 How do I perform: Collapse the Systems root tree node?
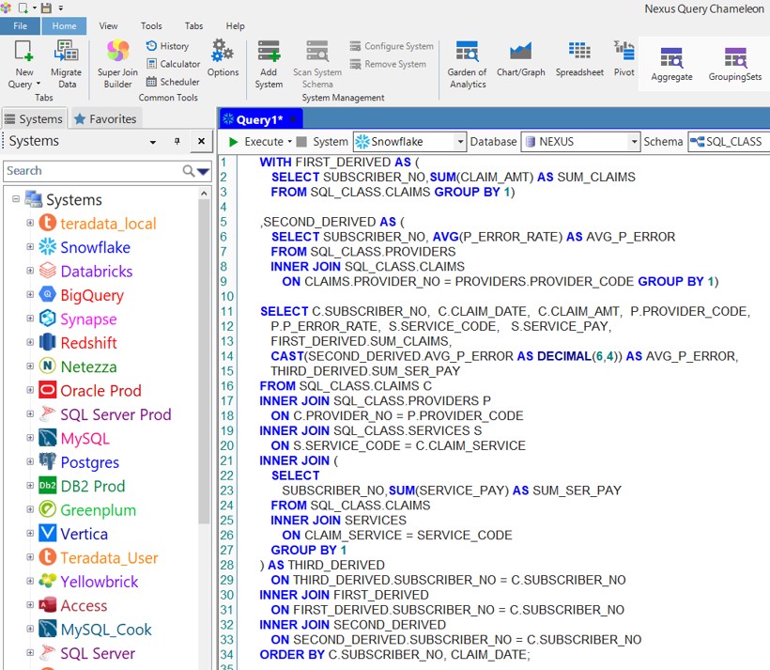point(16,199)
